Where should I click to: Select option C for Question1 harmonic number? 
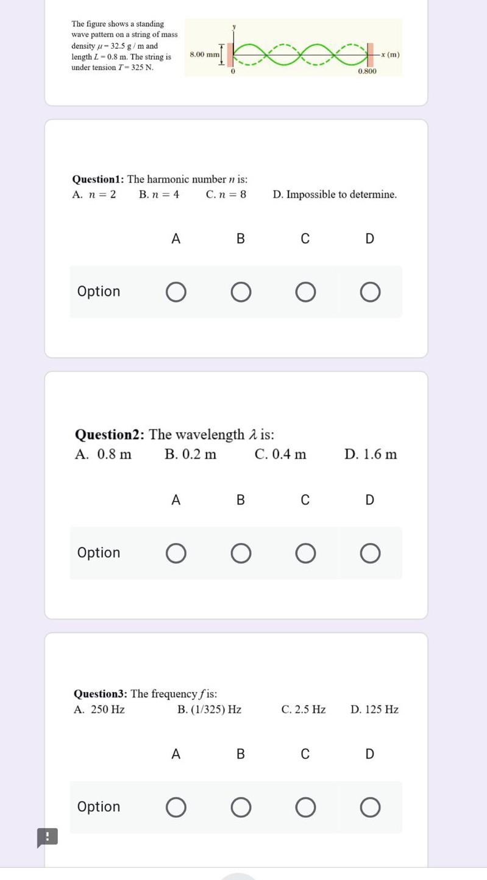point(305,292)
